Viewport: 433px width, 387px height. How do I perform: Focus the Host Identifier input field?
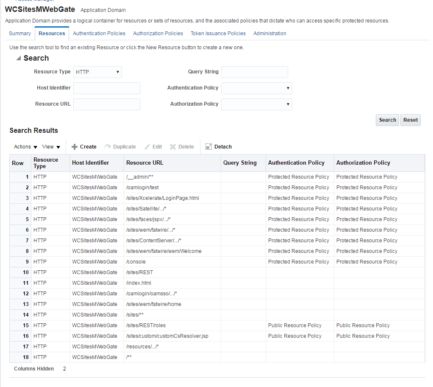pyautogui.click(x=107, y=88)
